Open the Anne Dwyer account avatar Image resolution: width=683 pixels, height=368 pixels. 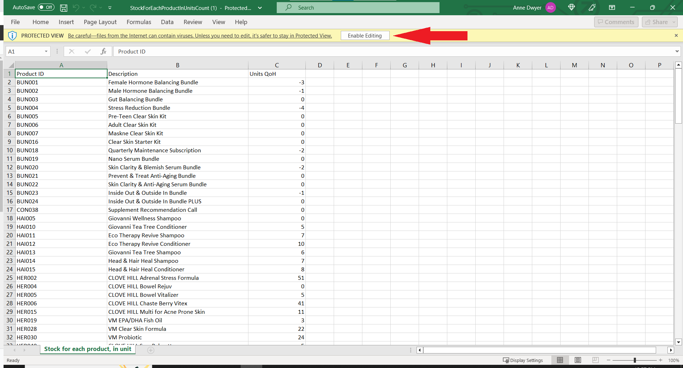point(550,7)
